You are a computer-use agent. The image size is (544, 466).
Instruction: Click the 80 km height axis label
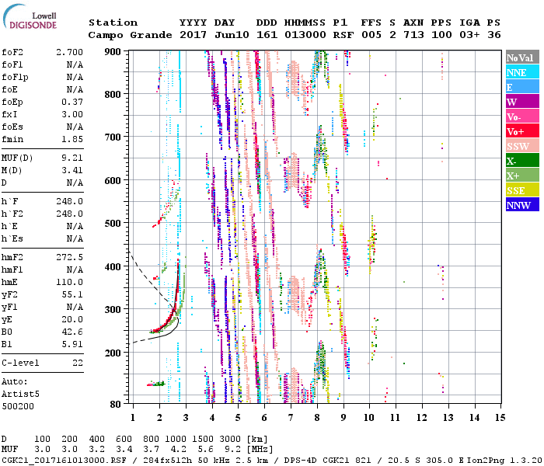tap(115, 404)
